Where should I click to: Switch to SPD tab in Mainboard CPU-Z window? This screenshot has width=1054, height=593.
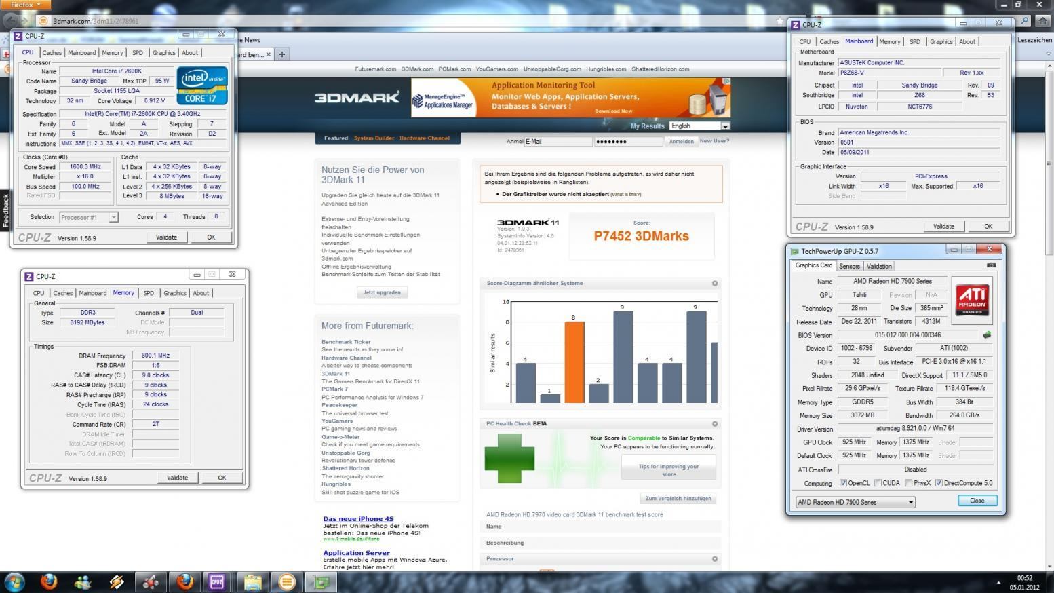tap(915, 41)
